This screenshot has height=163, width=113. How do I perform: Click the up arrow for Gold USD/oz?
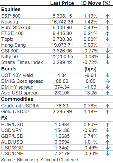pyautogui.click(x=108, y=112)
